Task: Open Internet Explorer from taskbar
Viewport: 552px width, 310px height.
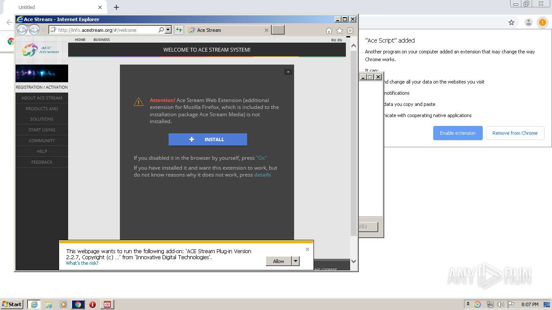Action: click(34, 304)
